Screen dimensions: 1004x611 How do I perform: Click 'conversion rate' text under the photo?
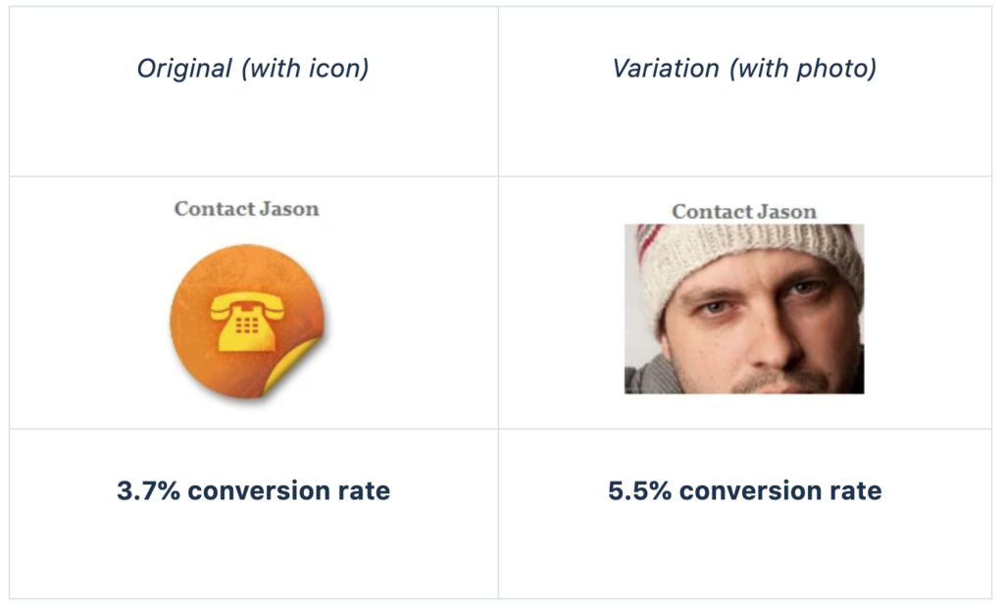pyautogui.click(x=780, y=490)
